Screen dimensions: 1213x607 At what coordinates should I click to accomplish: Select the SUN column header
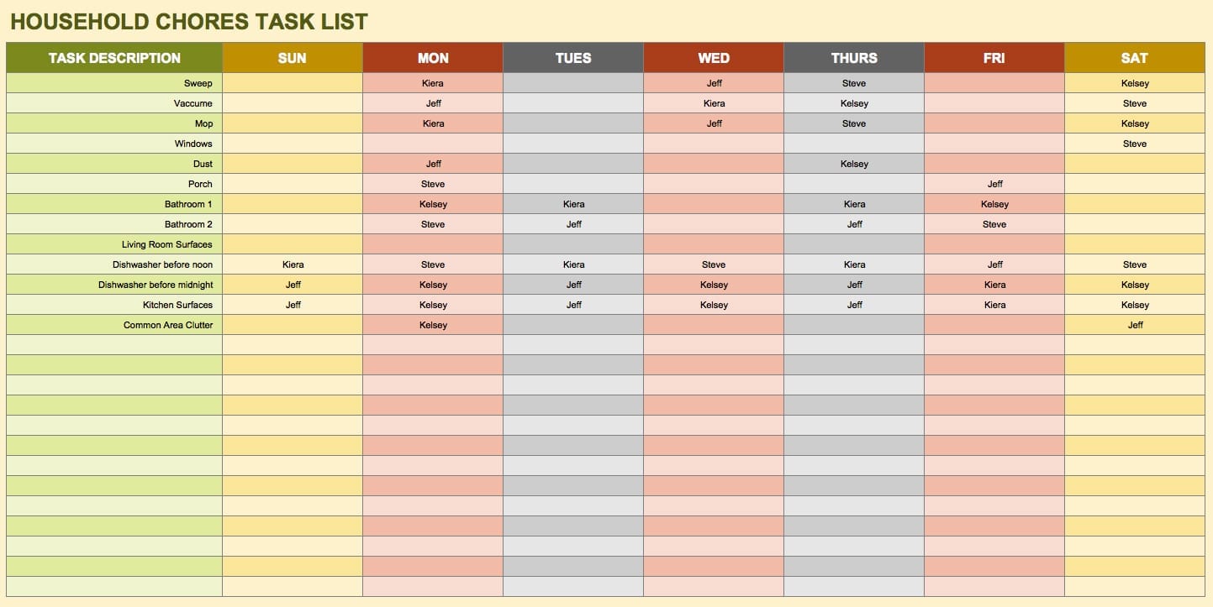point(292,58)
